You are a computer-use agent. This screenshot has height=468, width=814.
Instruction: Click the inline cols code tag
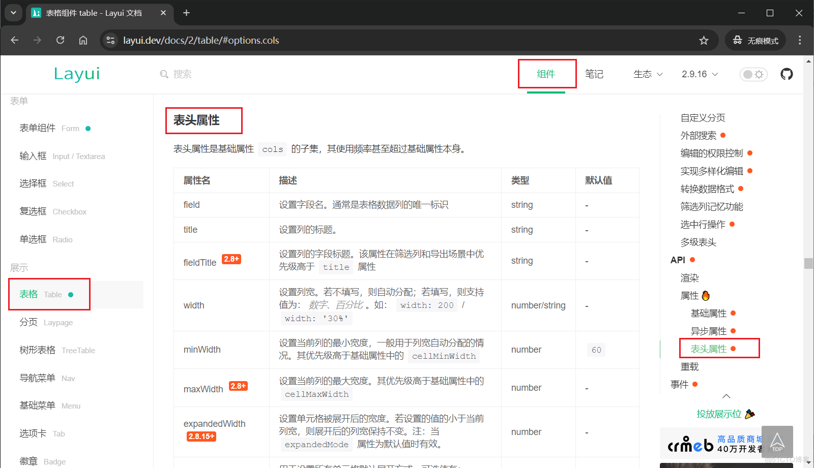[x=273, y=149]
